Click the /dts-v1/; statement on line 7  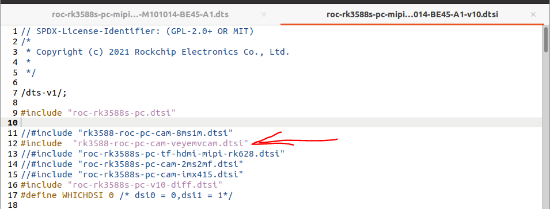[44, 93]
